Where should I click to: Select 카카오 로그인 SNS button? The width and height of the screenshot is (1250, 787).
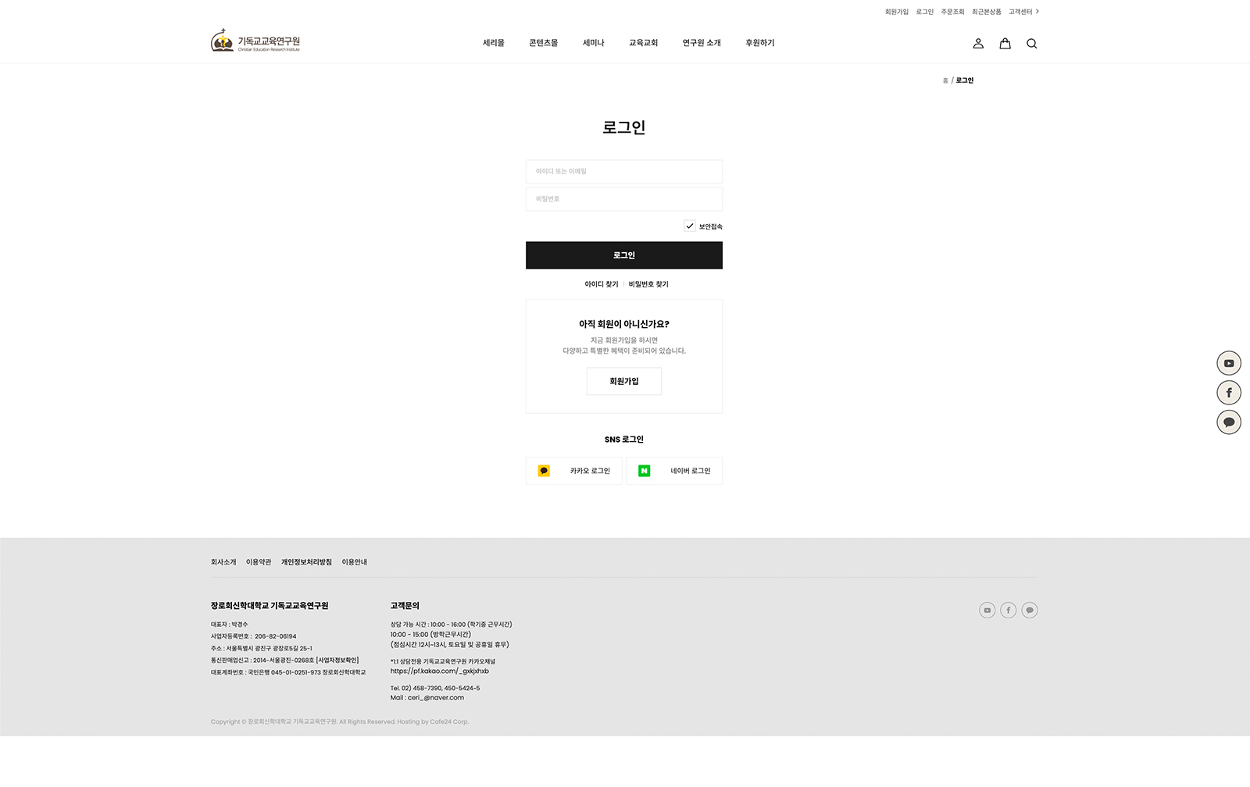click(x=574, y=471)
